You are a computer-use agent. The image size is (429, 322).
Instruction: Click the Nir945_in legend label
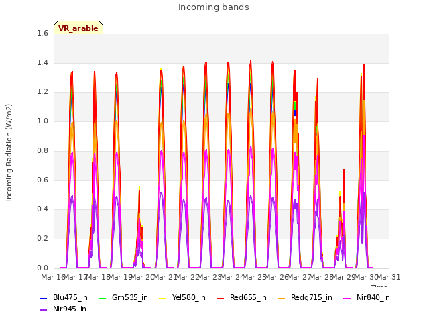pyautogui.click(x=70, y=309)
